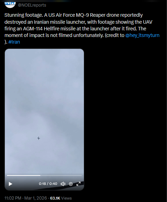
Task: Open the @hey_itsmyturn profile link
Action: pos(142,35)
